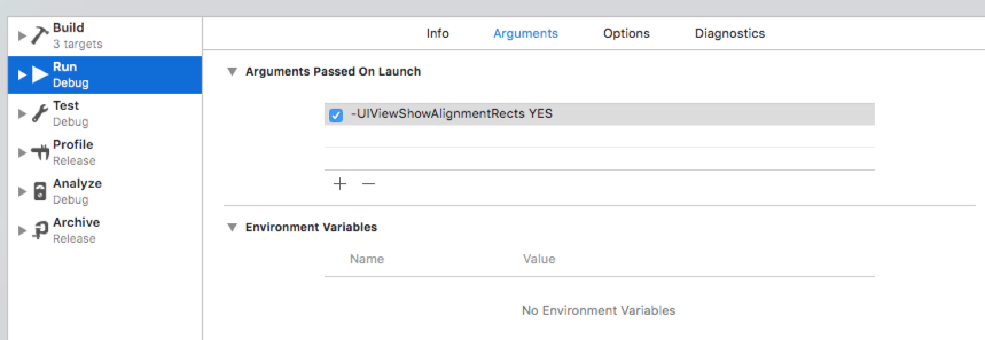Viewport: 985px width, 340px height.
Task: Switch to the Diagnostics tab
Action: pyautogui.click(x=730, y=34)
